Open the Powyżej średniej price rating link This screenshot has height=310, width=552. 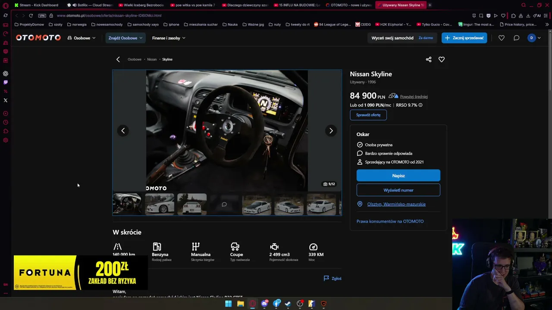pos(414,96)
